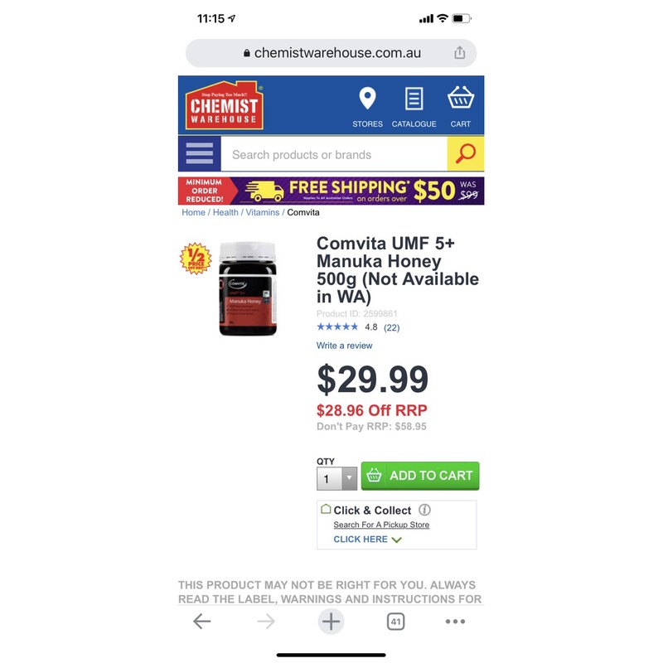
Task: Click the ADD TO CART button
Action: [420, 476]
